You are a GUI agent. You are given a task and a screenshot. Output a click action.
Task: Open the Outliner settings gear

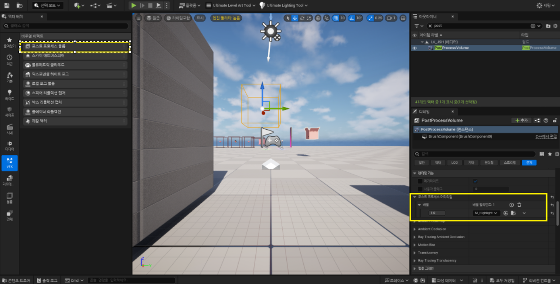(x=556, y=26)
